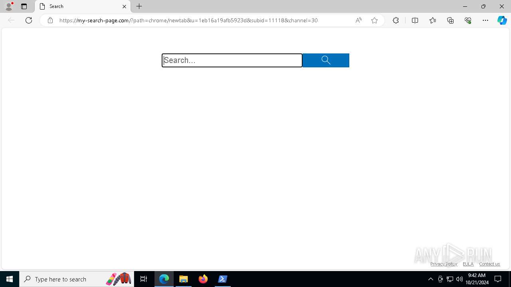The image size is (511, 287).
Task: Open PowerShell from the taskbar
Action: click(x=223, y=279)
